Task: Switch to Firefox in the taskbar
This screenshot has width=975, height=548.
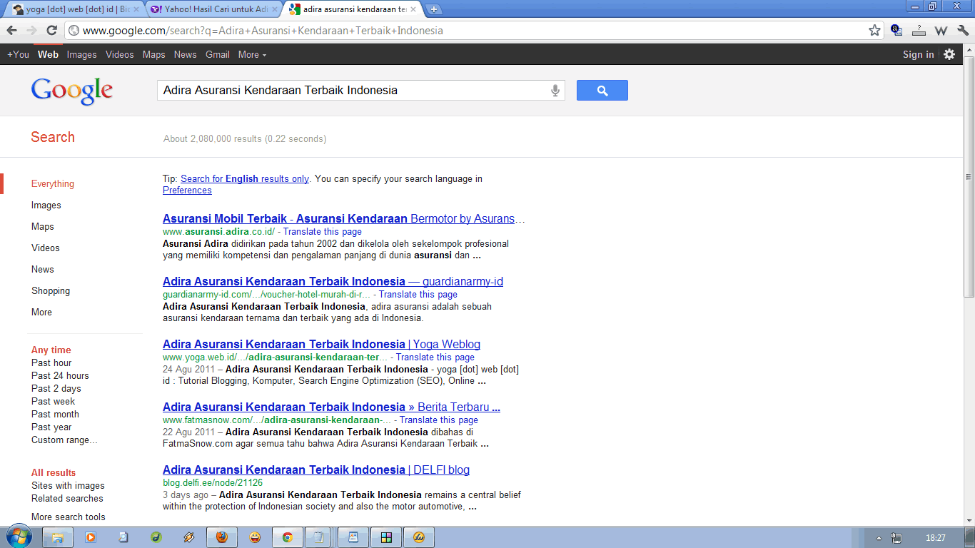Action: click(x=222, y=537)
